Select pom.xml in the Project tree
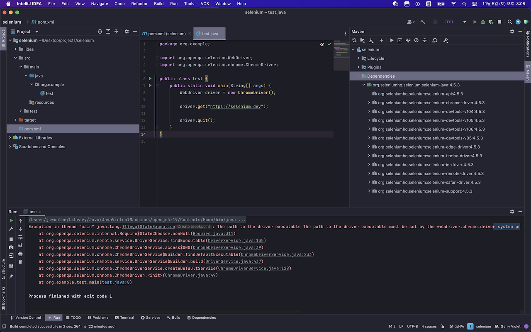Image resolution: width=531 pixels, height=332 pixels. coord(32,129)
